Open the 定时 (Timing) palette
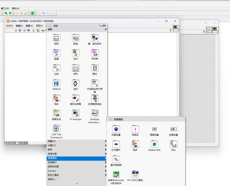 [x=76, y=83]
